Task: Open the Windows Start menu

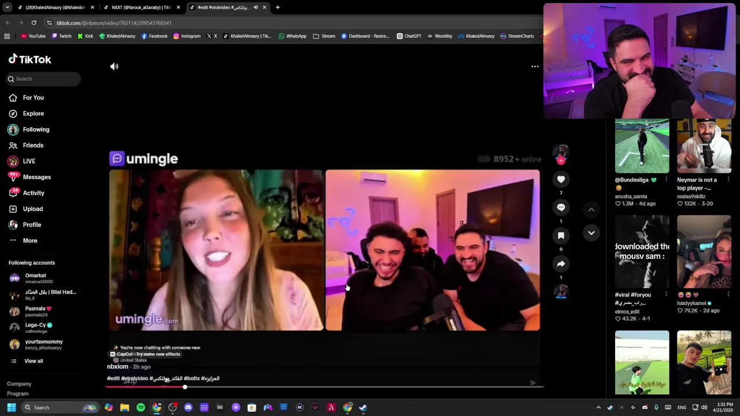Action: pos(11,407)
